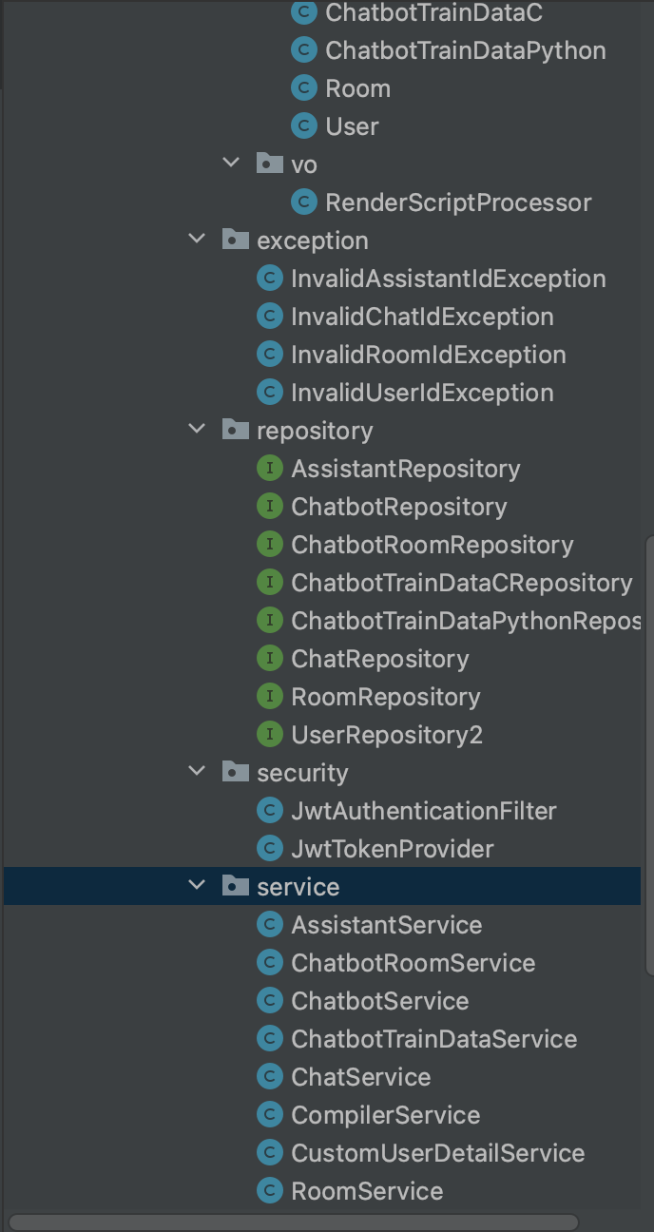Click the interface icon next to UserRepository2

270,735
